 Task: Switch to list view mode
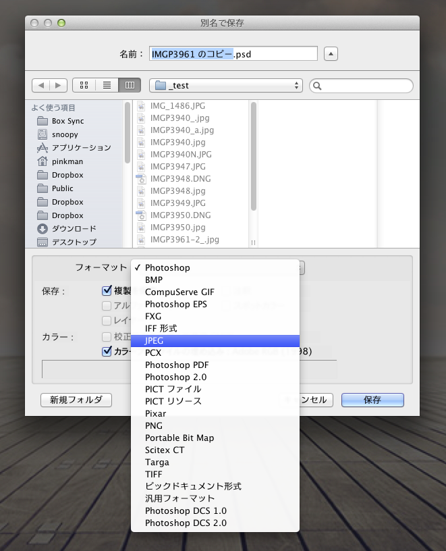coord(107,85)
